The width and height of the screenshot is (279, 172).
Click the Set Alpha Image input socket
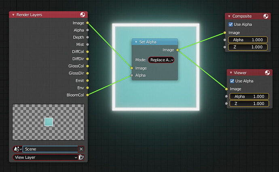pos(131,68)
